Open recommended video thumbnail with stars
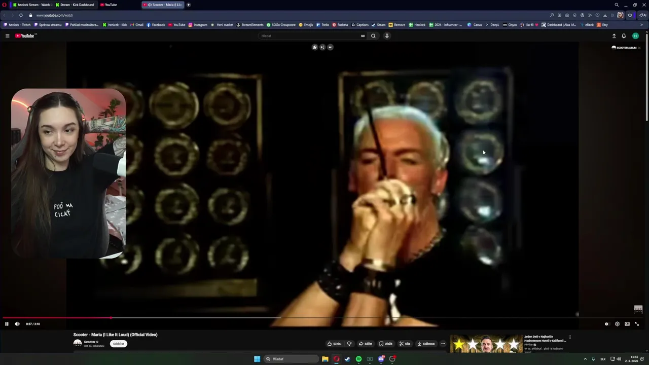 click(486, 345)
